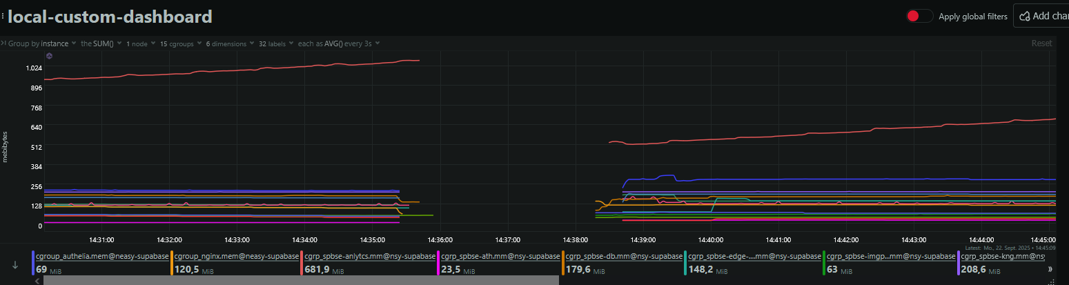Click the horizontal legend scrollbar thumb
This screenshot has height=285, width=1069.
(302, 280)
